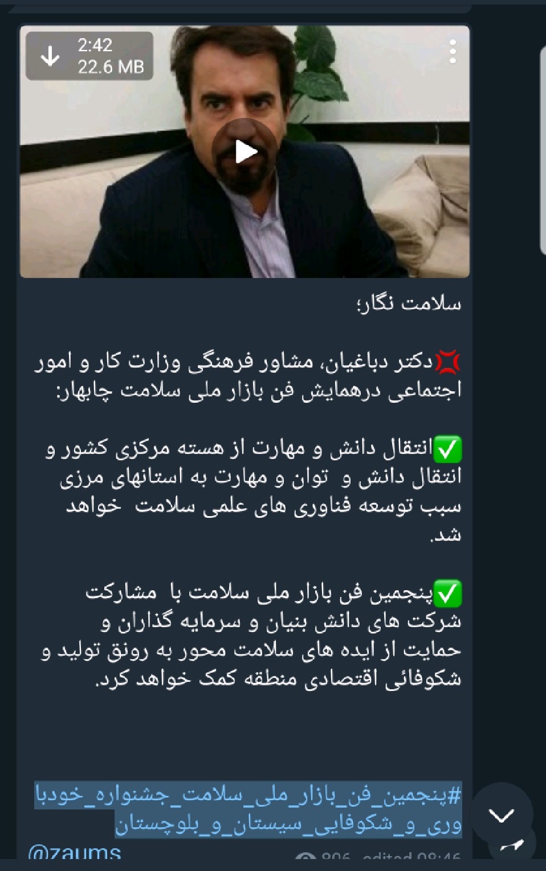Tap the green check emoji before انتقال
The image size is (546, 871).
(448, 449)
